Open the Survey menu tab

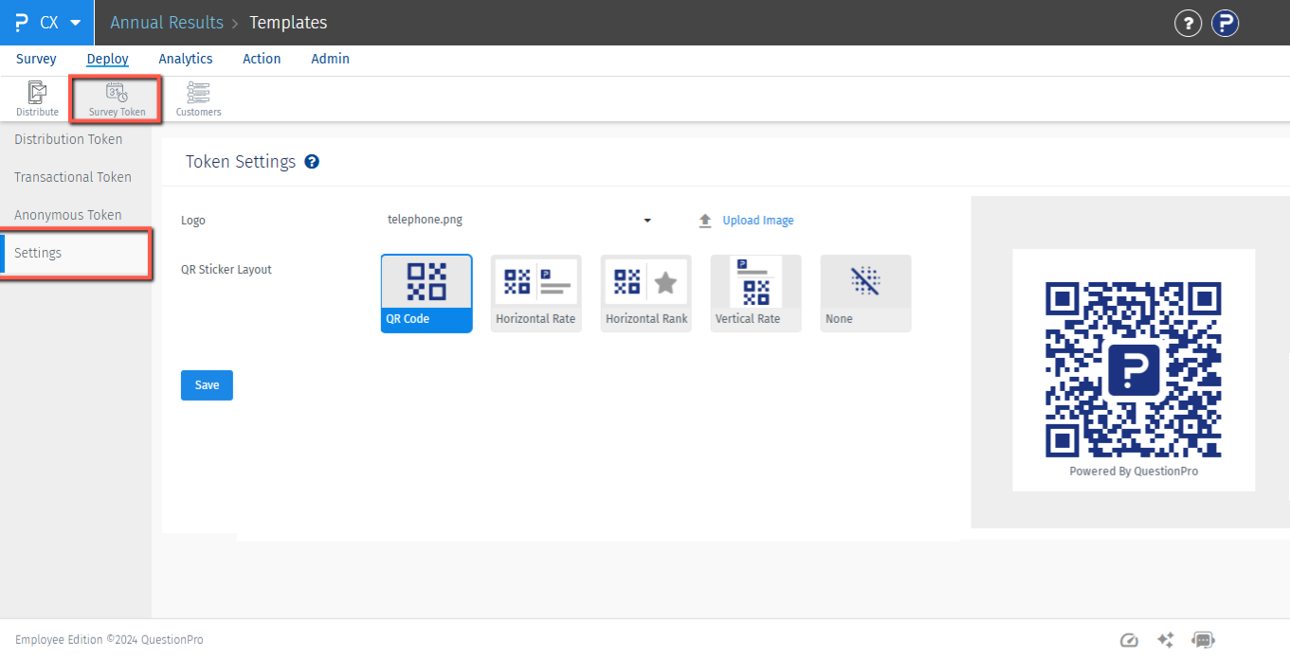(x=36, y=59)
